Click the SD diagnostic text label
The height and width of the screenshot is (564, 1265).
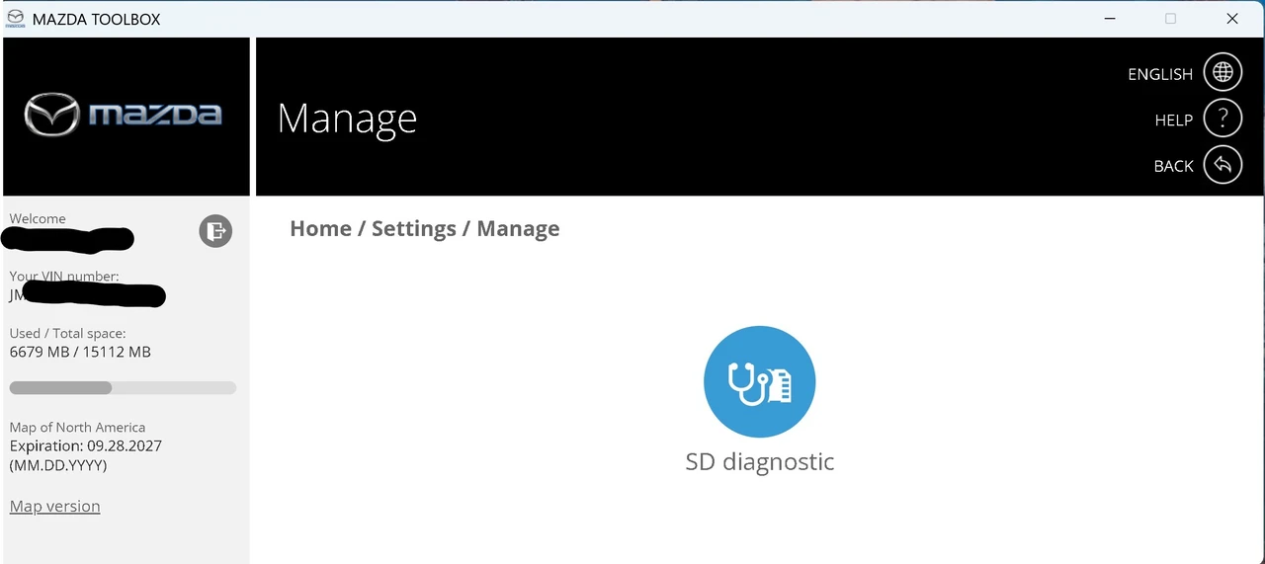coord(760,461)
